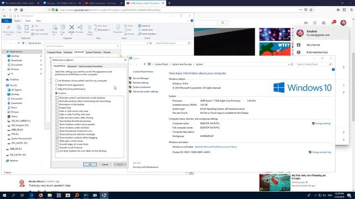The width and height of the screenshot is (355, 199).
Task: Switch to the Share ribbon tab
Action: click(x=28, y=21)
